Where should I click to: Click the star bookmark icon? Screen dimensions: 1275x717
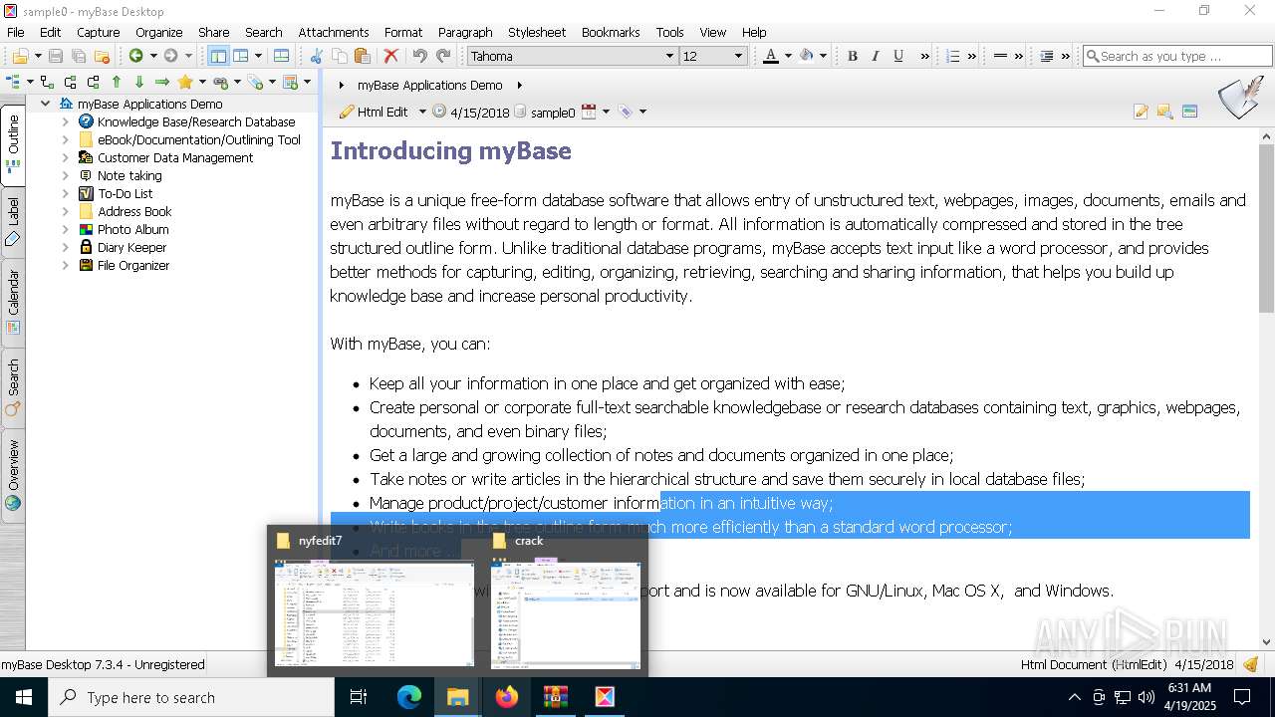click(185, 82)
